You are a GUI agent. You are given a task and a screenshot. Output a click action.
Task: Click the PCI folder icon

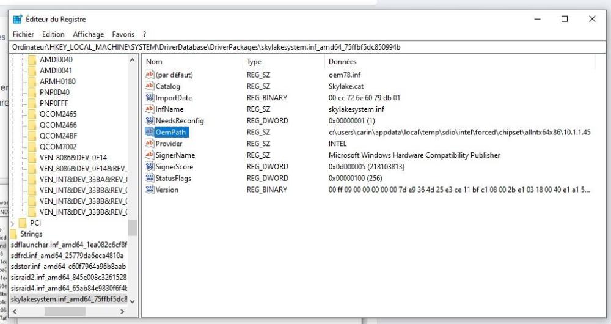23,223
